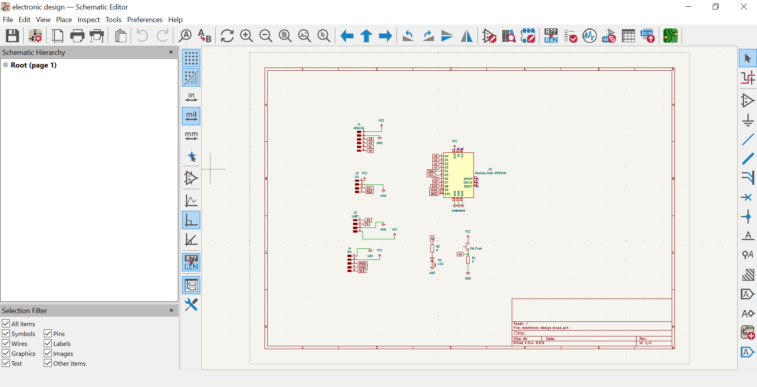This screenshot has height=387, width=757.
Task: Open PCB Editor icon
Action: (x=671, y=36)
